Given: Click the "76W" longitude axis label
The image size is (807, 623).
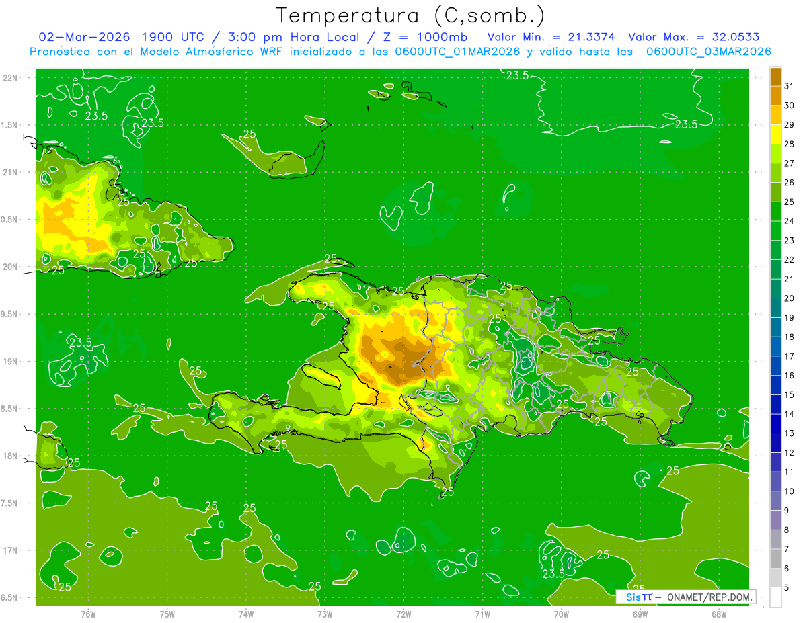Looking at the screenshot, I should [x=88, y=614].
